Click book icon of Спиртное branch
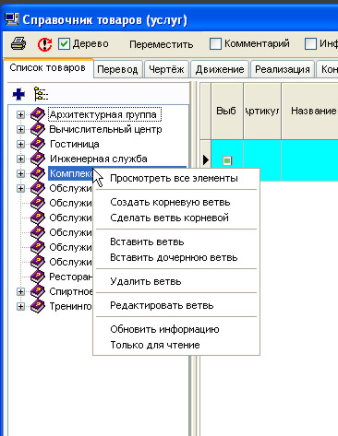This screenshot has height=436, width=338. pyautogui.click(x=38, y=291)
